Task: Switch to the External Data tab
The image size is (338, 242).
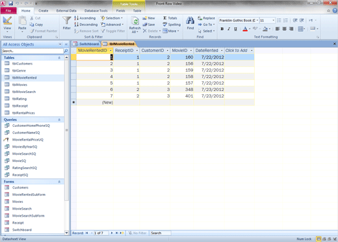Action: (66, 10)
